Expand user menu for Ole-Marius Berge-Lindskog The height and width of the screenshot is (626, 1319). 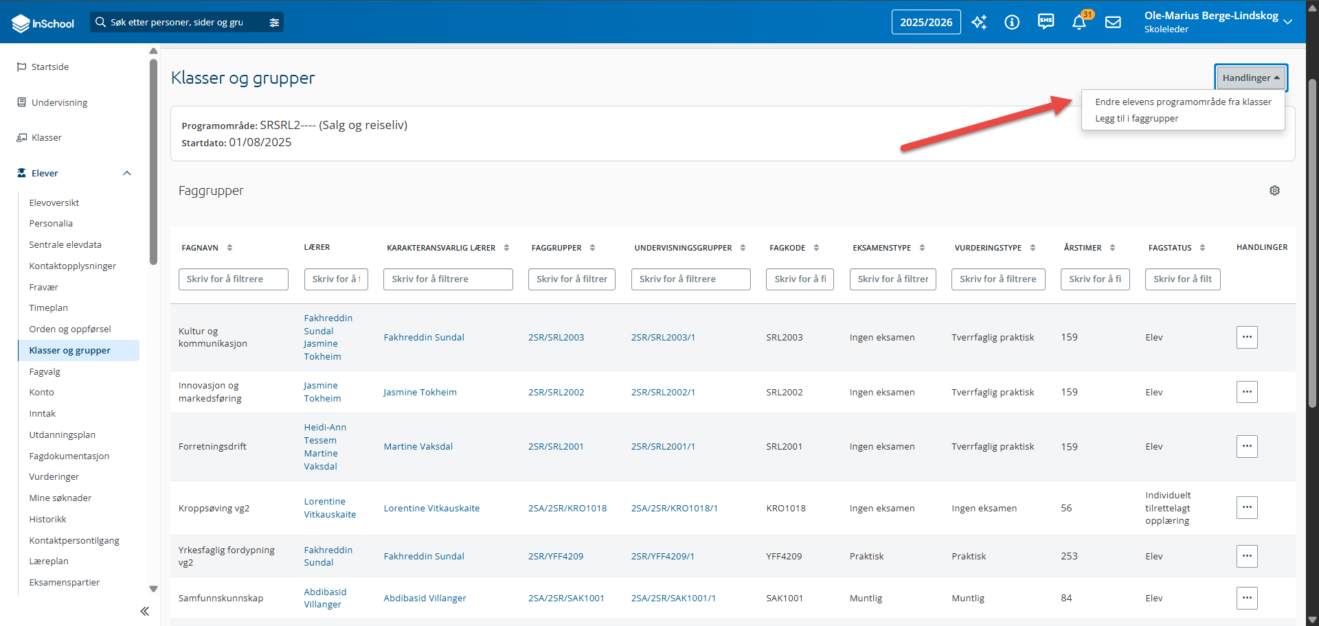point(1287,22)
